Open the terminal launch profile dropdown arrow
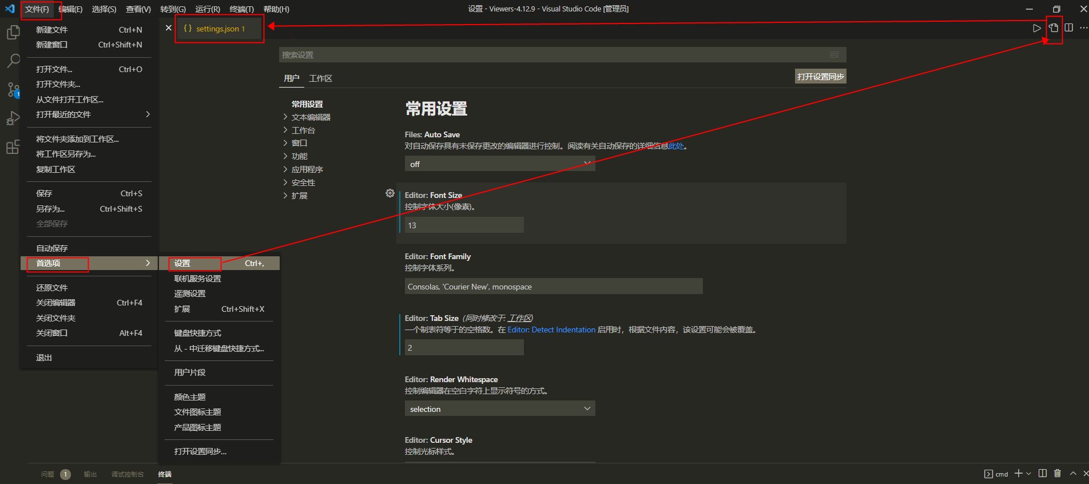Screen dimensions: 1089x484 [1028, 473]
